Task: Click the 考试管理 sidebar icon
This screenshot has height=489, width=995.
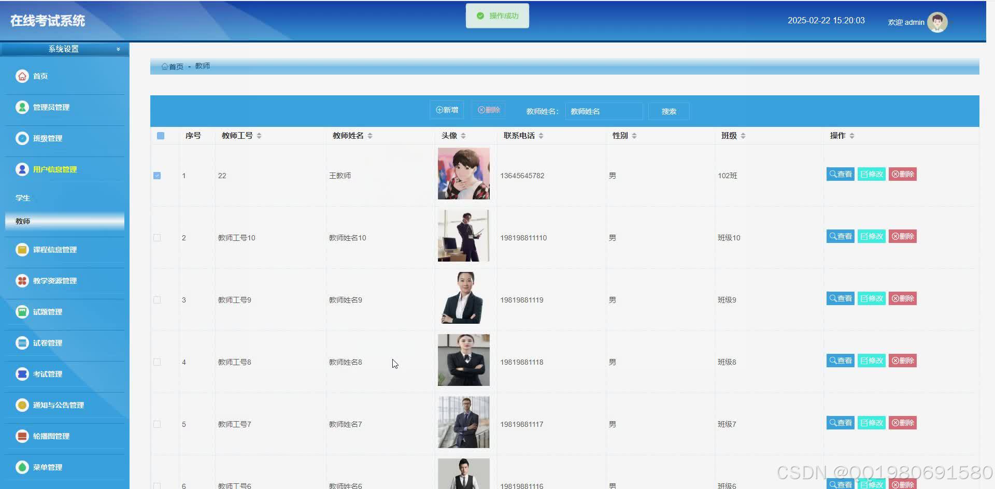Action: point(22,374)
